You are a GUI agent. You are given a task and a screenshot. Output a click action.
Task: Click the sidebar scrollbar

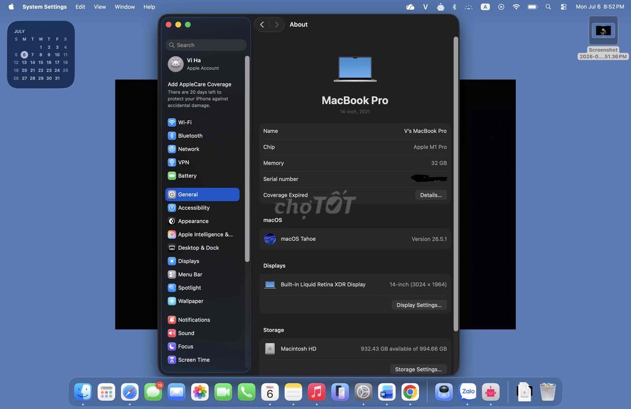coord(247,159)
